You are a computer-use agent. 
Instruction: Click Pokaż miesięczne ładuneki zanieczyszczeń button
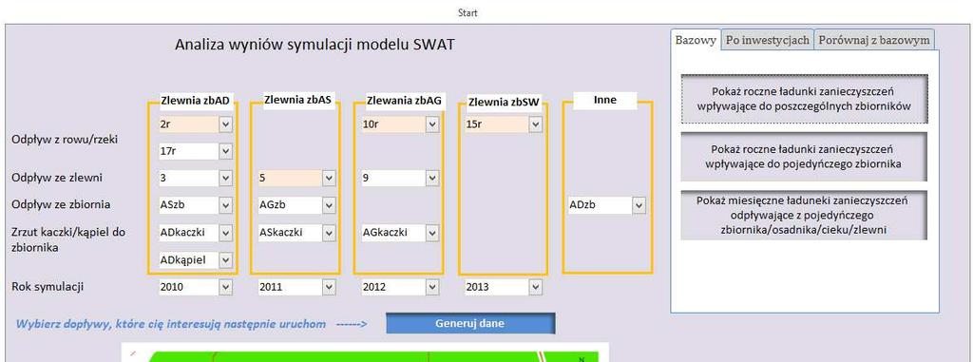point(804,215)
